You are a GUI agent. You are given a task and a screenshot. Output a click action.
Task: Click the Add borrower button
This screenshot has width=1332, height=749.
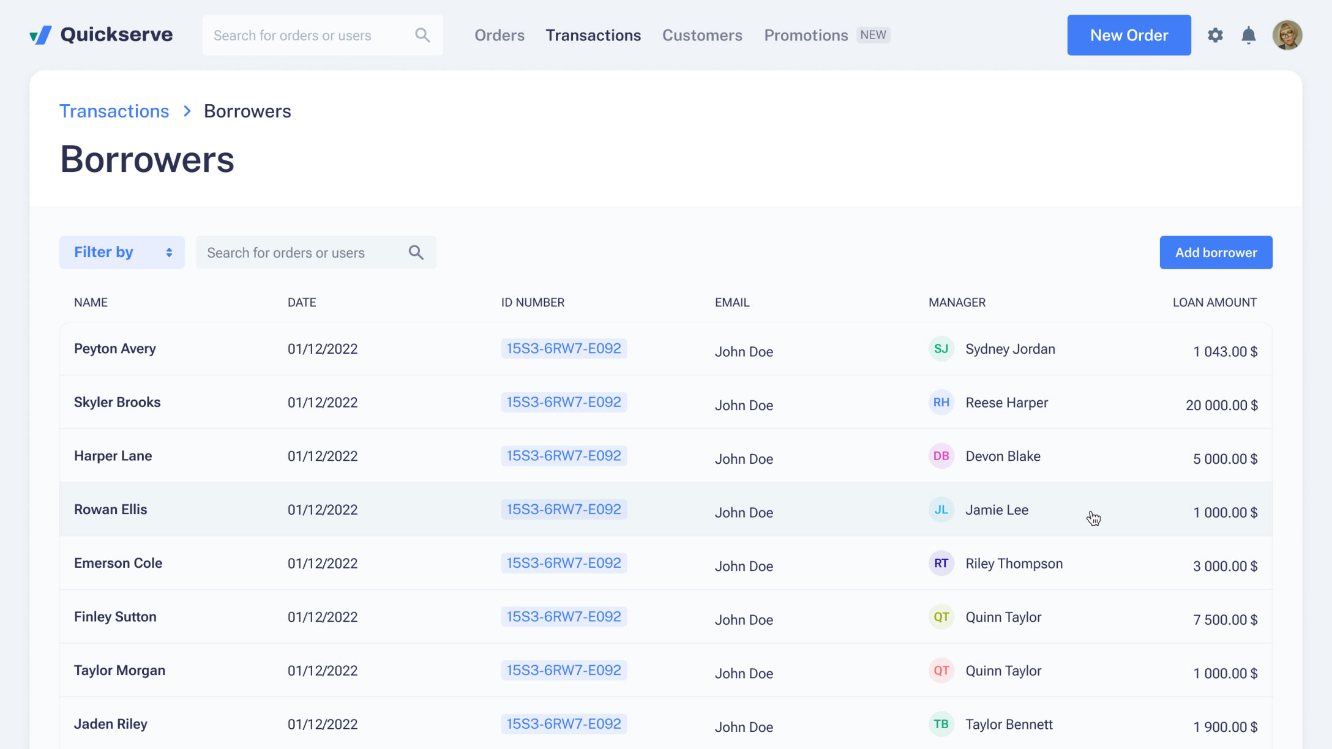point(1216,253)
